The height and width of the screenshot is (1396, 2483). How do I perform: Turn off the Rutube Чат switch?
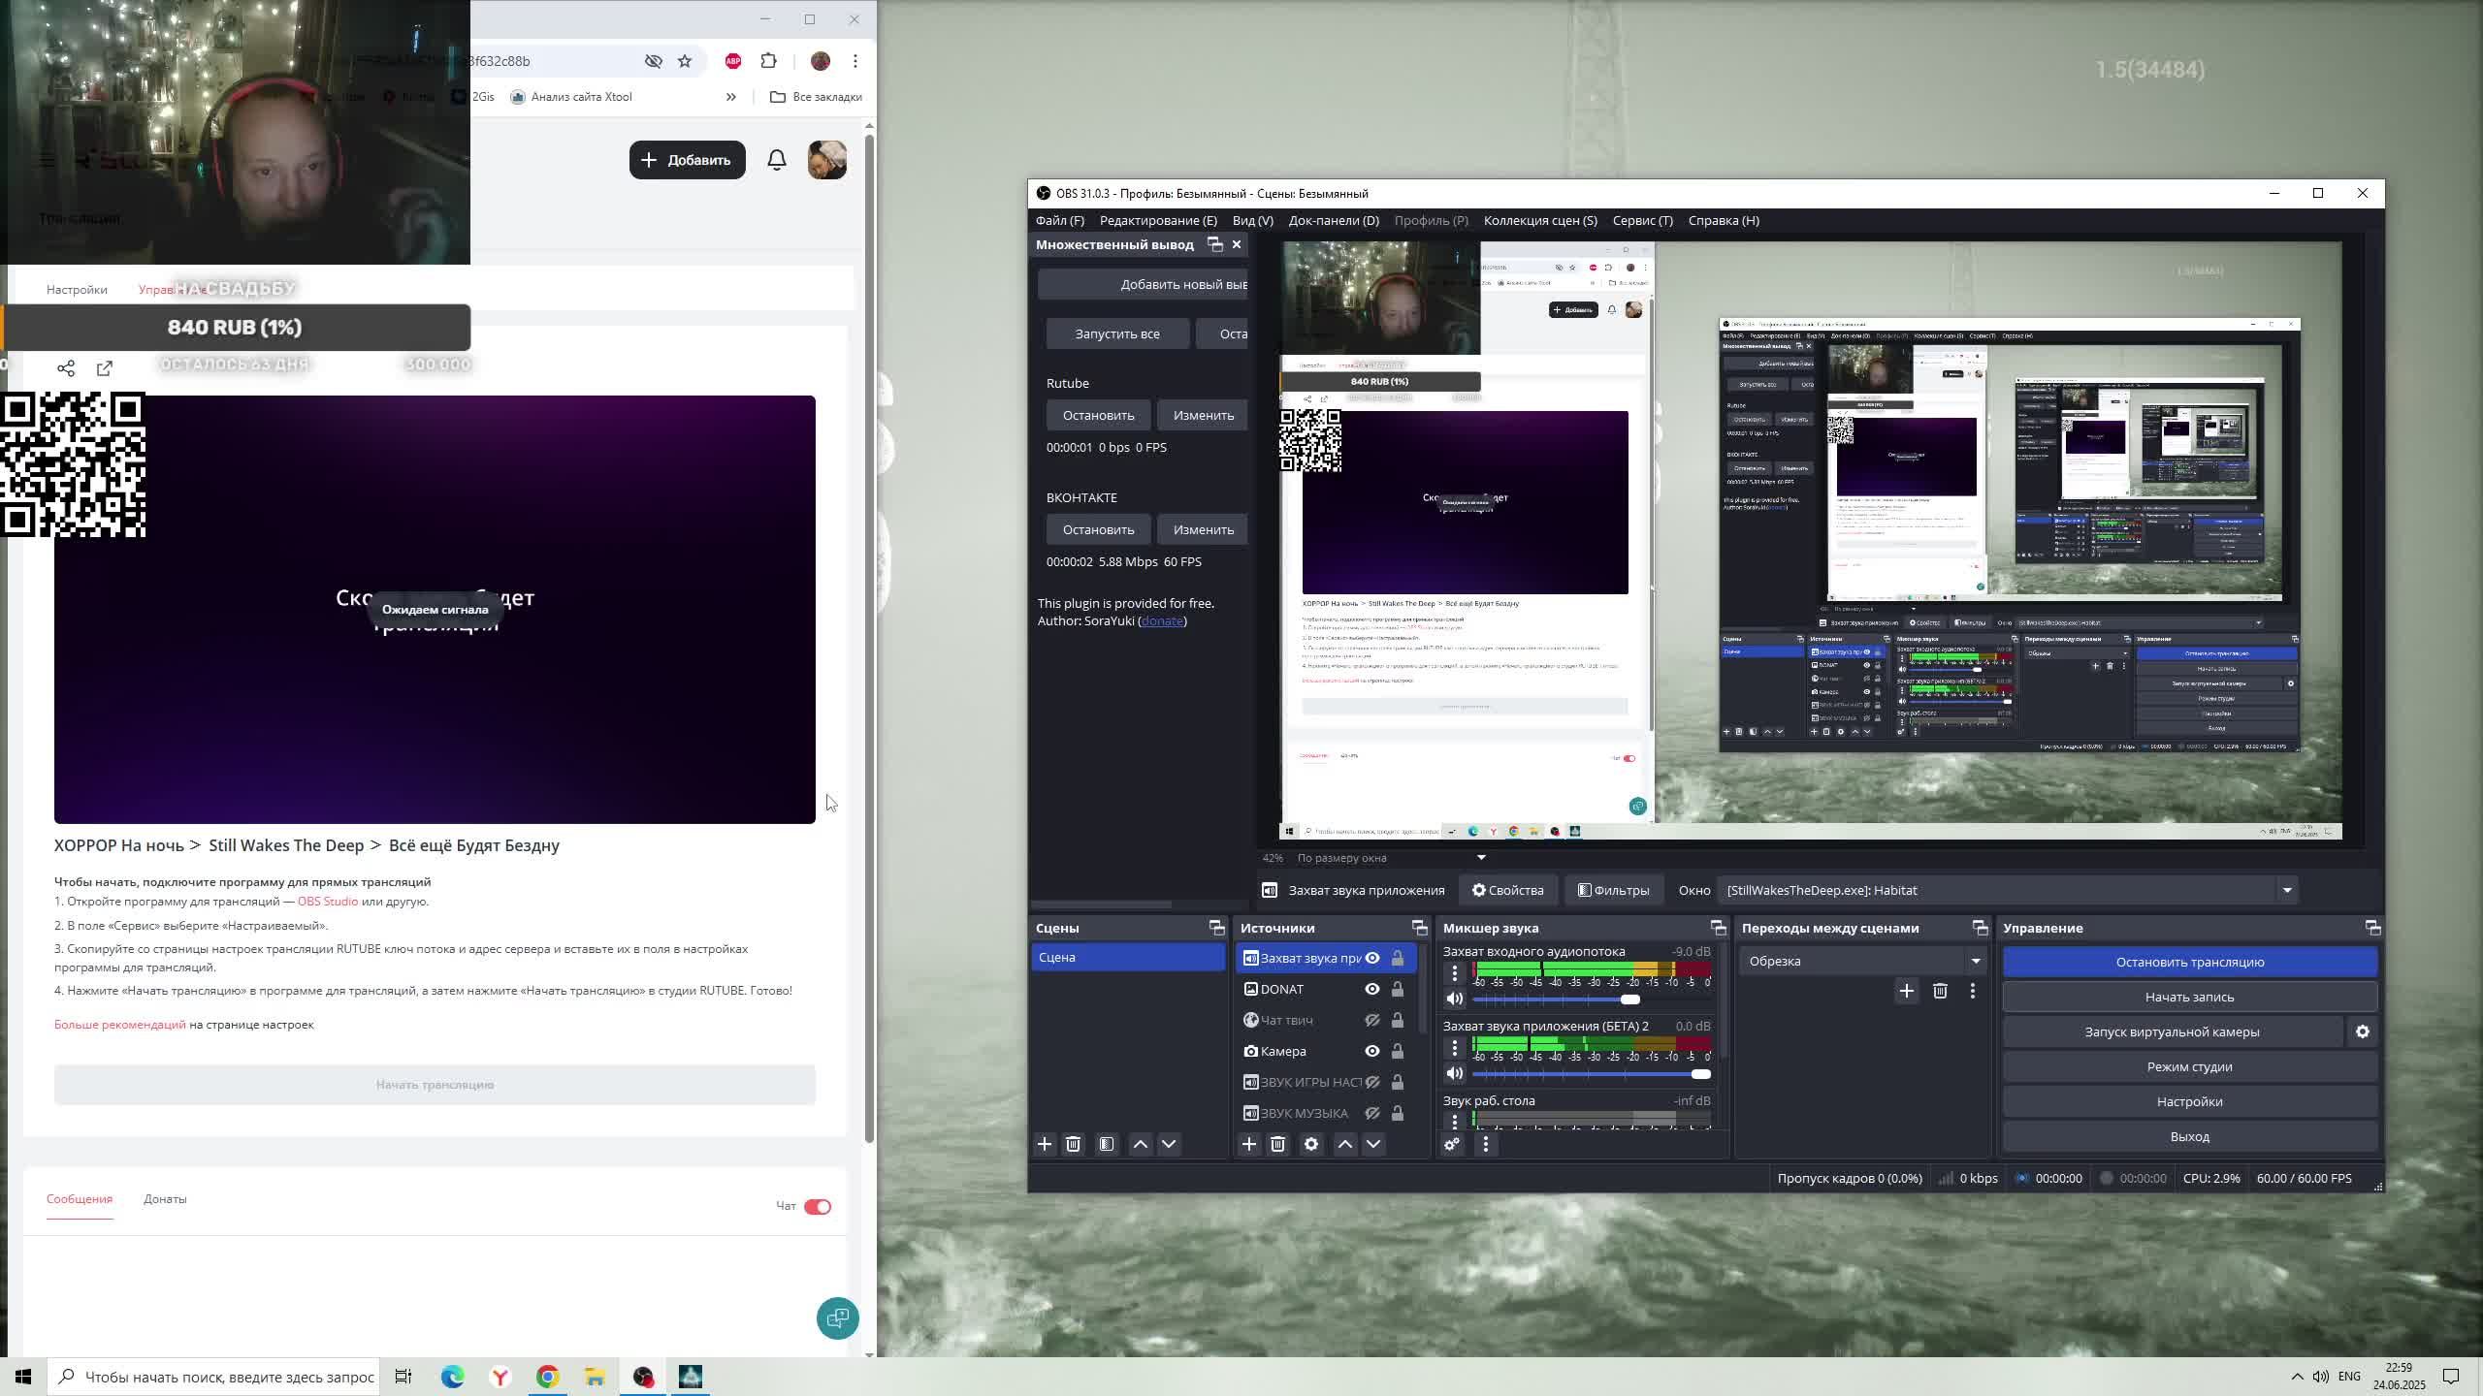818,1206
